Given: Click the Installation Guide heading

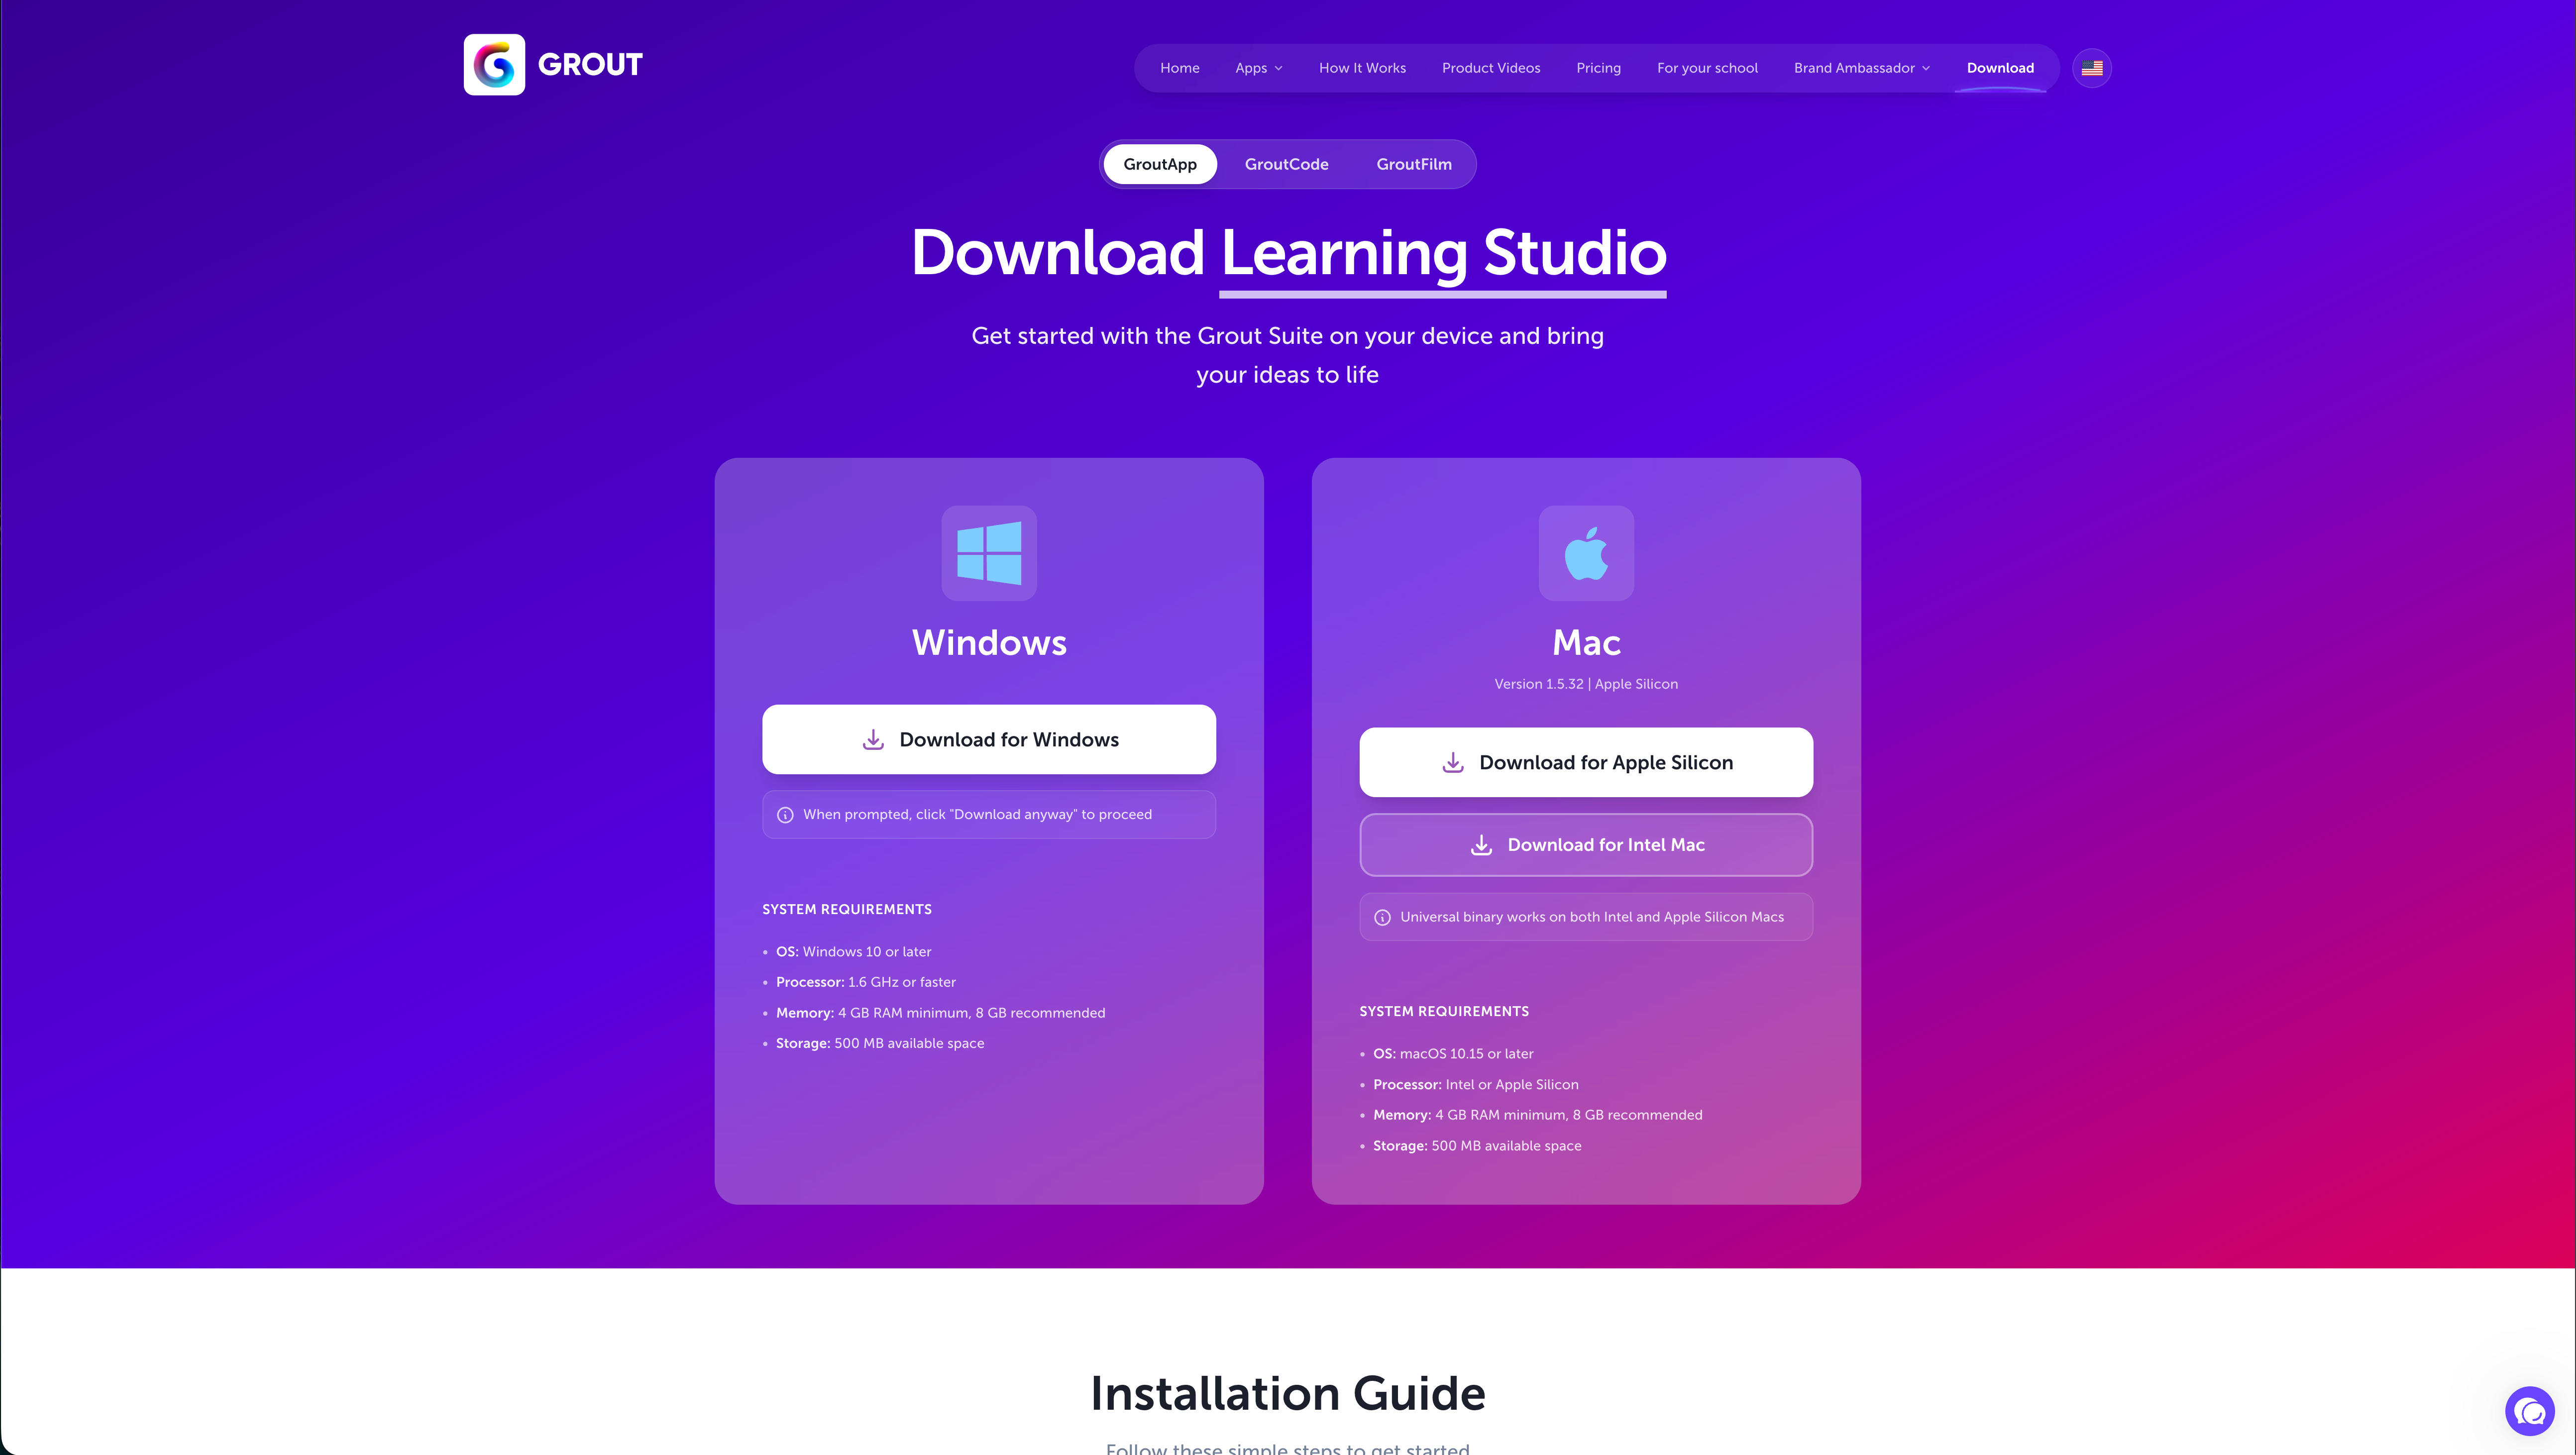Looking at the screenshot, I should (x=1288, y=1393).
